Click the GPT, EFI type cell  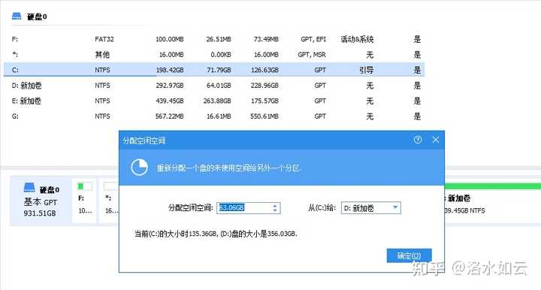point(313,39)
